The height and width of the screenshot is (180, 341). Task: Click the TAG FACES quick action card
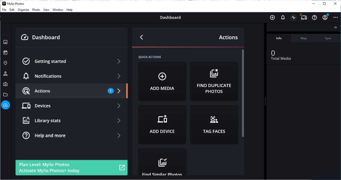coord(214,125)
